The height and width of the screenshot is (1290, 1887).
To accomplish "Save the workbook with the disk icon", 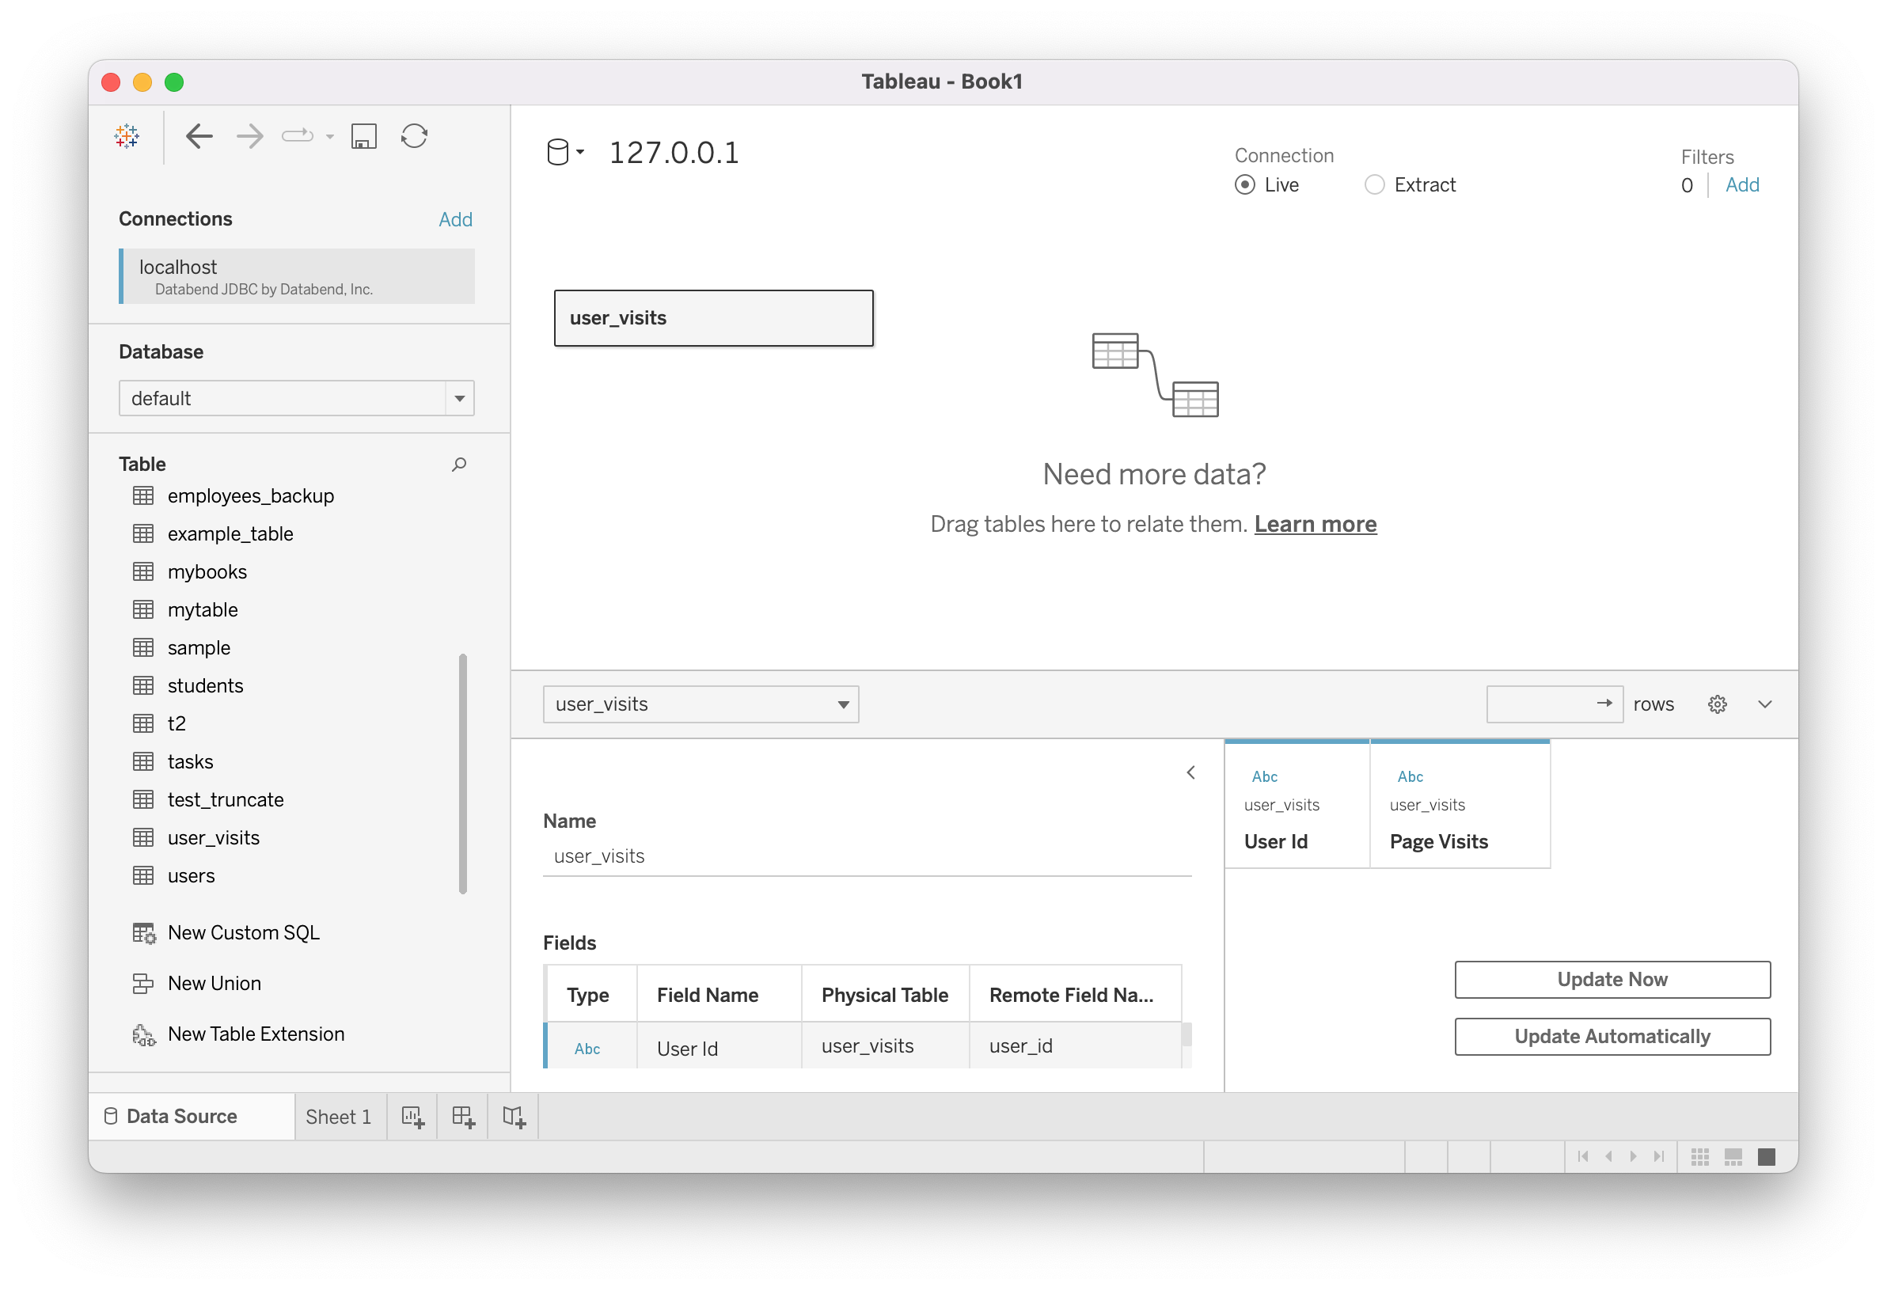I will tap(364, 136).
